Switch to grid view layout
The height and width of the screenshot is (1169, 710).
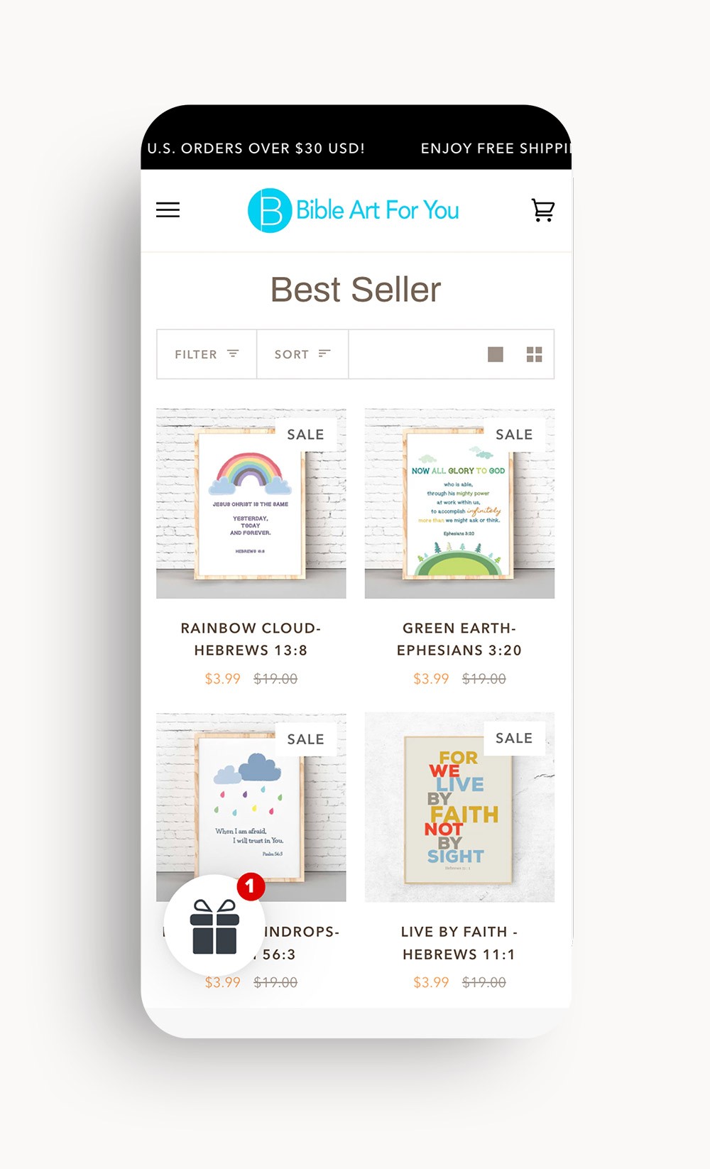[x=534, y=354]
